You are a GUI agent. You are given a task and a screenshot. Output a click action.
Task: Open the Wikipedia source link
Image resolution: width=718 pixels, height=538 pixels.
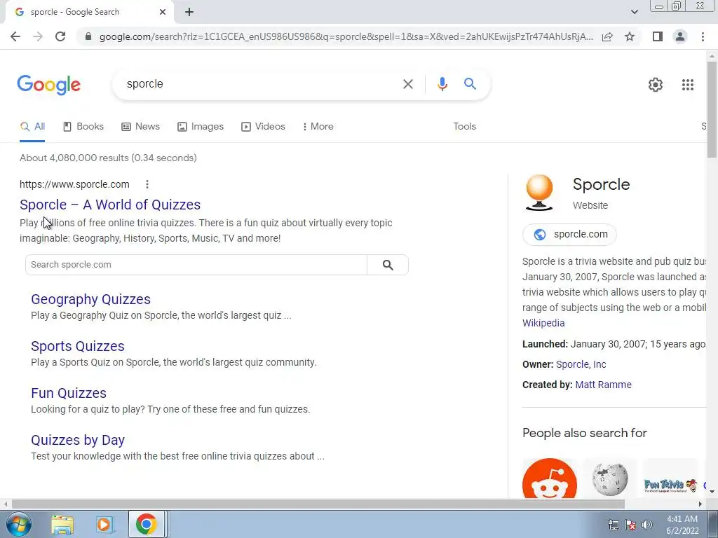pos(543,323)
